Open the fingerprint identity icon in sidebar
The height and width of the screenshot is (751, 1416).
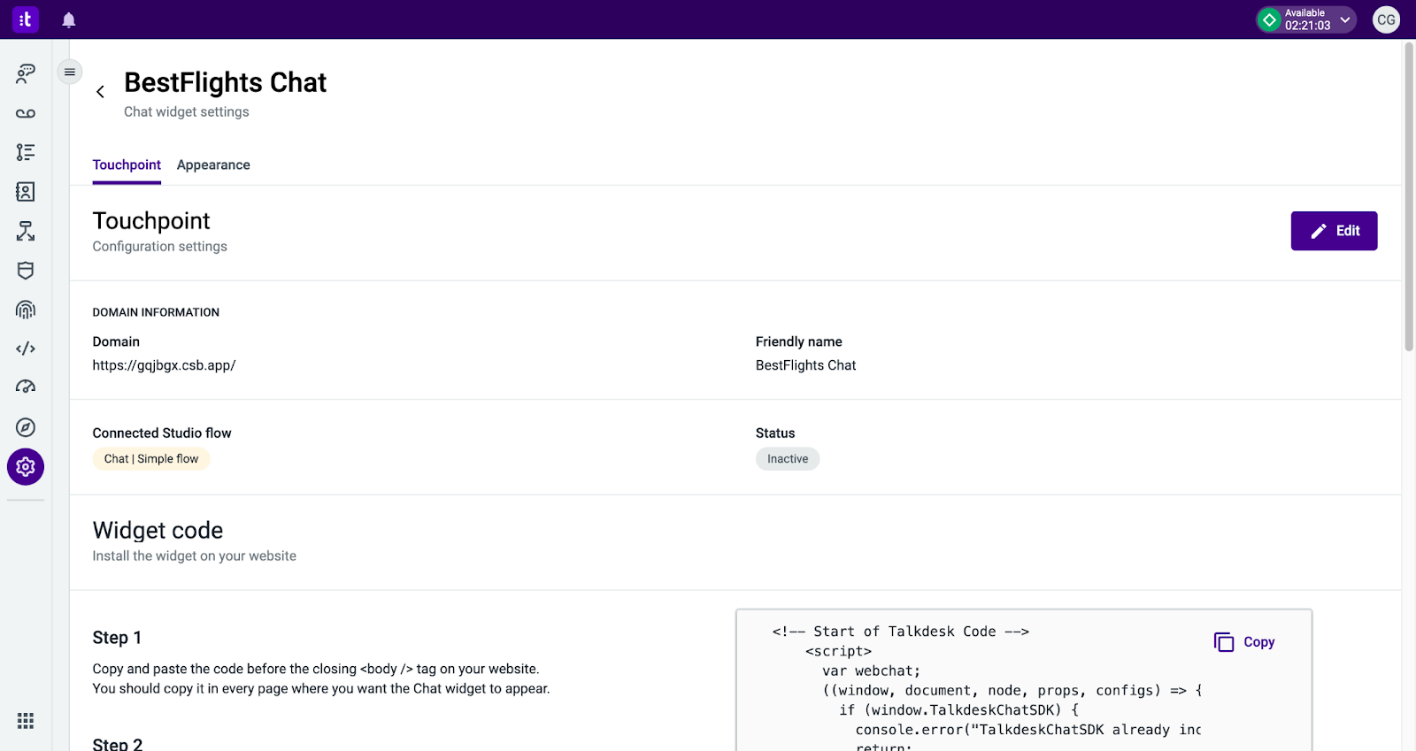(x=26, y=310)
